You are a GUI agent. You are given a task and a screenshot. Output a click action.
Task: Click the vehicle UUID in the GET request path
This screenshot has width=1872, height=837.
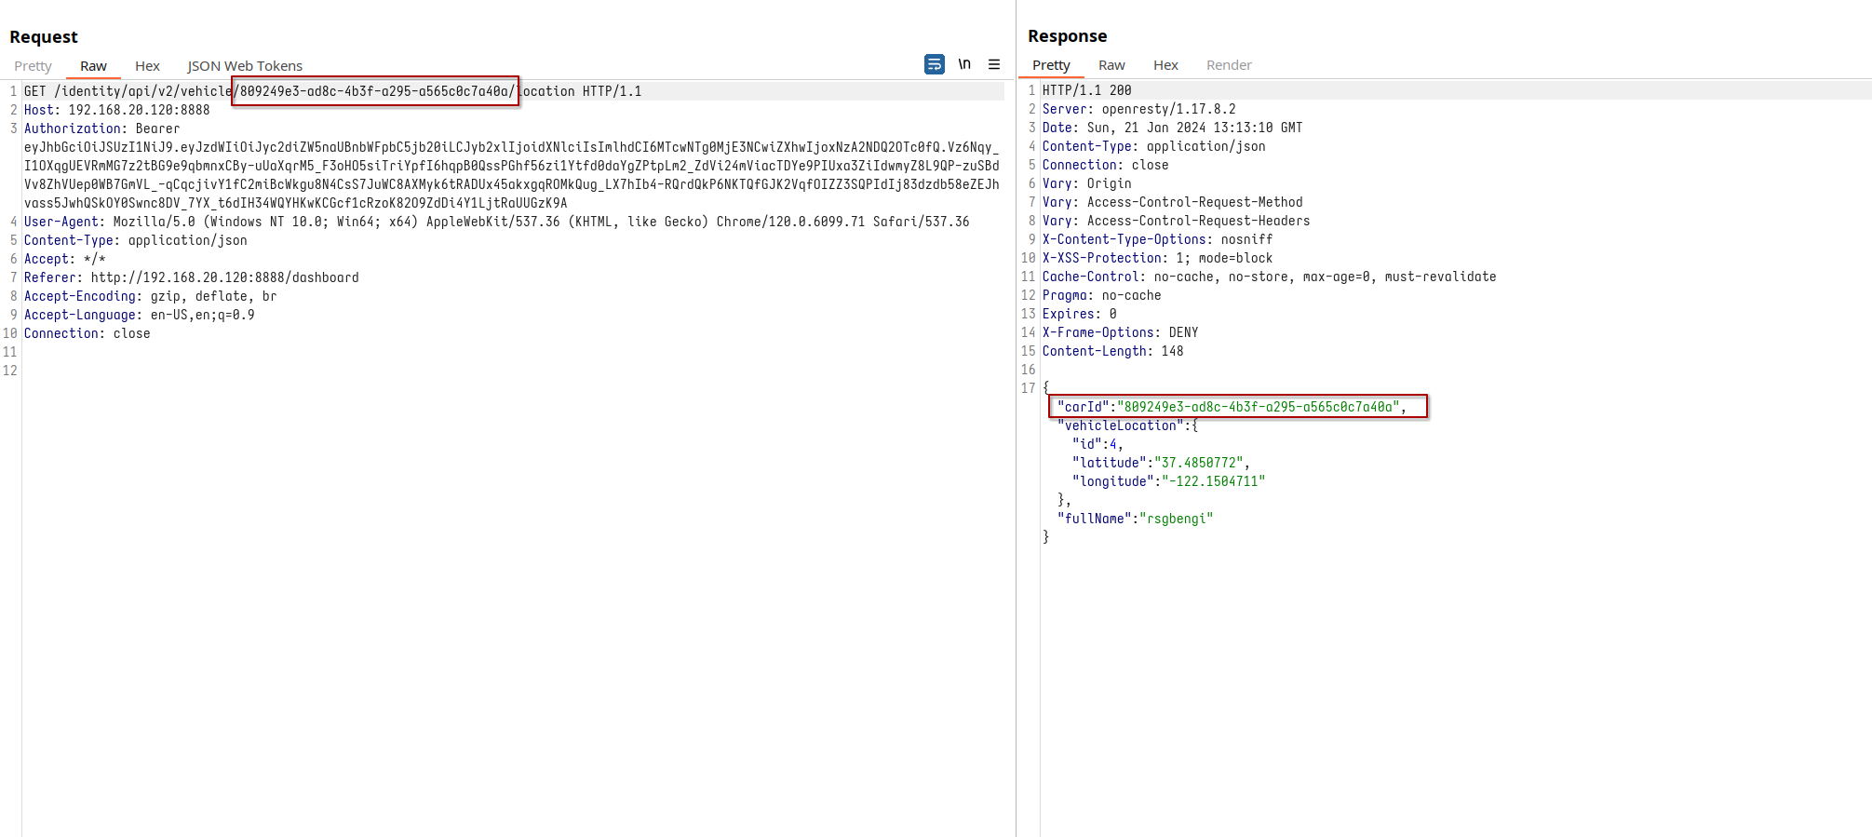tap(374, 91)
